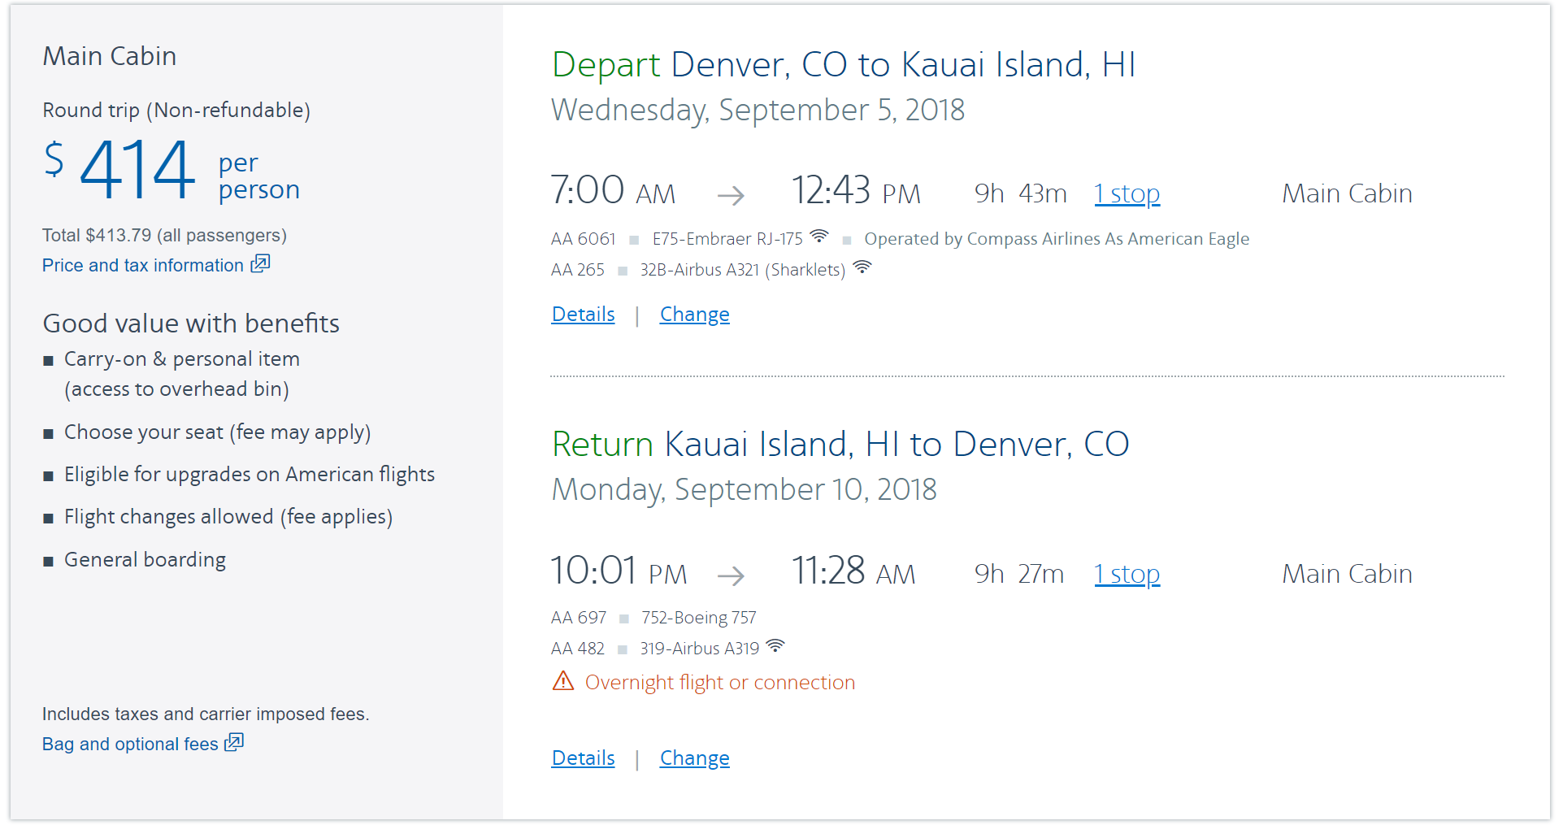Click the arrow between 7:00 AM and 12:43 PM
1563x838 pixels.
pos(731,195)
